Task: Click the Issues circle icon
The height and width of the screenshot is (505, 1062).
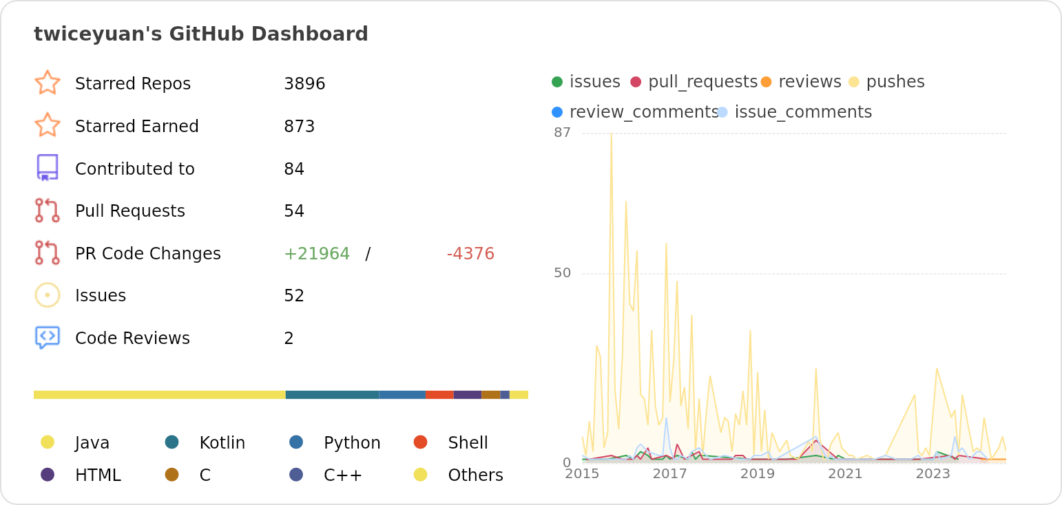Action: (x=48, y=295)
